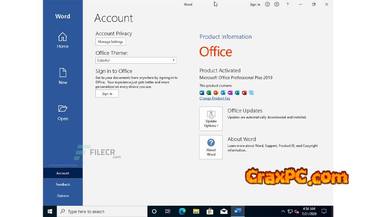This screenshot has height=217, width=376.
Task: Show hidden system tray icons
Action: coord(283,211)
